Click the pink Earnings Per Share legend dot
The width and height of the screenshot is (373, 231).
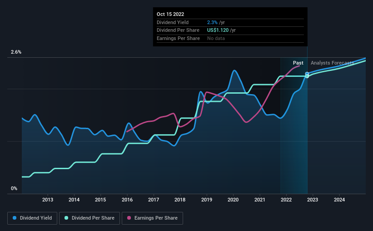129,218
